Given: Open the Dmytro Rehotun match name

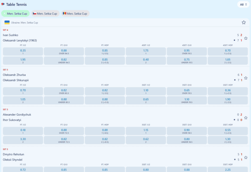Looking at the screenshot, I should (14, 154).
